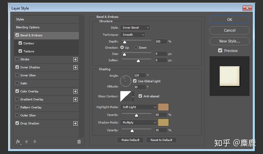The image size is (263, 154).
Task: Click the Angle value field
Action: pyautogui.click(x=139, y=75)
